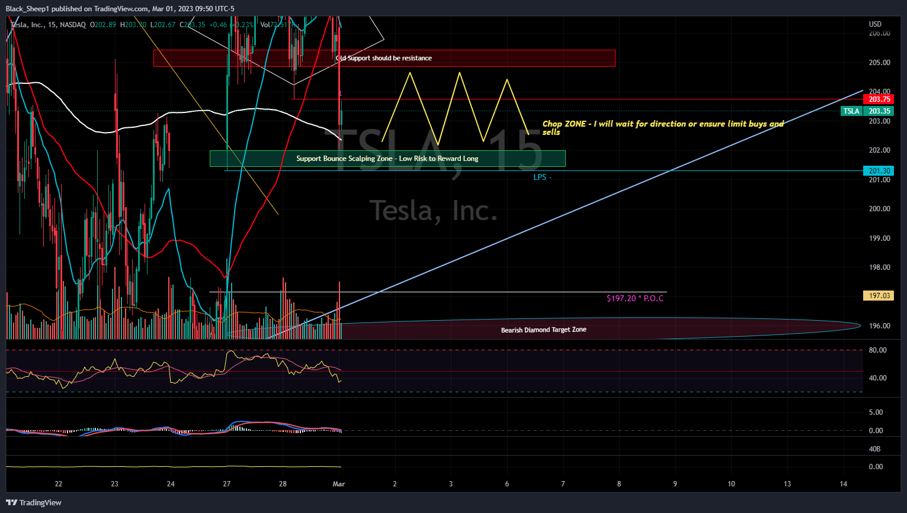Select the 40.00 level on the RSI axis
Viewport: 907px width, 513px height.
pyautogui.click(x=877, y=378)
